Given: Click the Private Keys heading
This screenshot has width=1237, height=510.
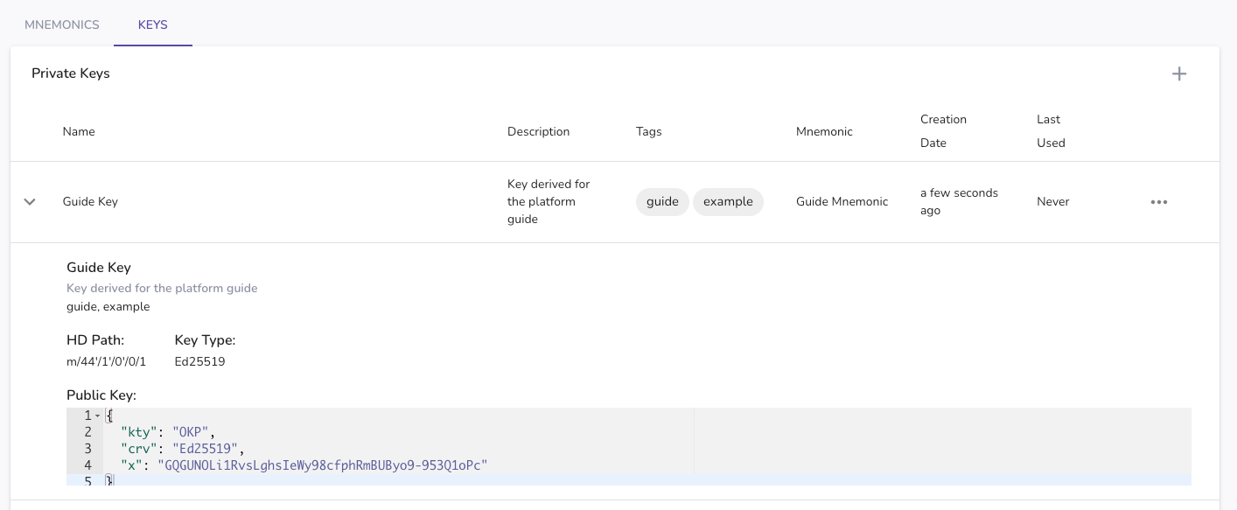Looking at the screenshot, I should click(x=71, y=73).
